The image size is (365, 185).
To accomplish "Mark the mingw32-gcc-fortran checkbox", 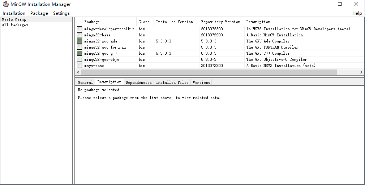I will (x=80, y=47).
